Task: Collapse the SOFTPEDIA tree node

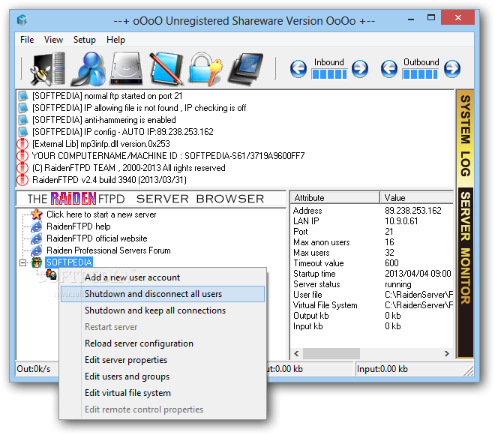Action: pyautogui.click(x=22, y=262)
